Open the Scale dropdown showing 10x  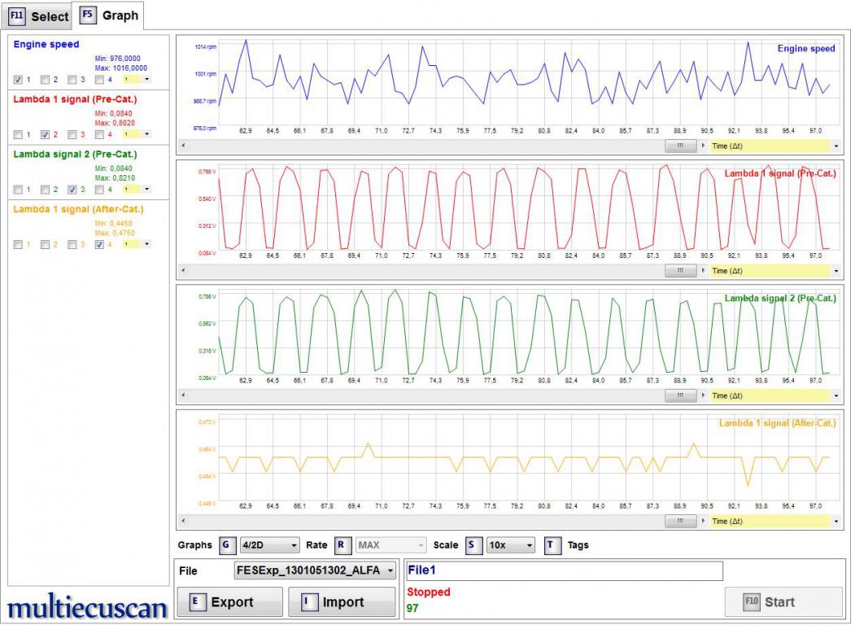(510, 545)
